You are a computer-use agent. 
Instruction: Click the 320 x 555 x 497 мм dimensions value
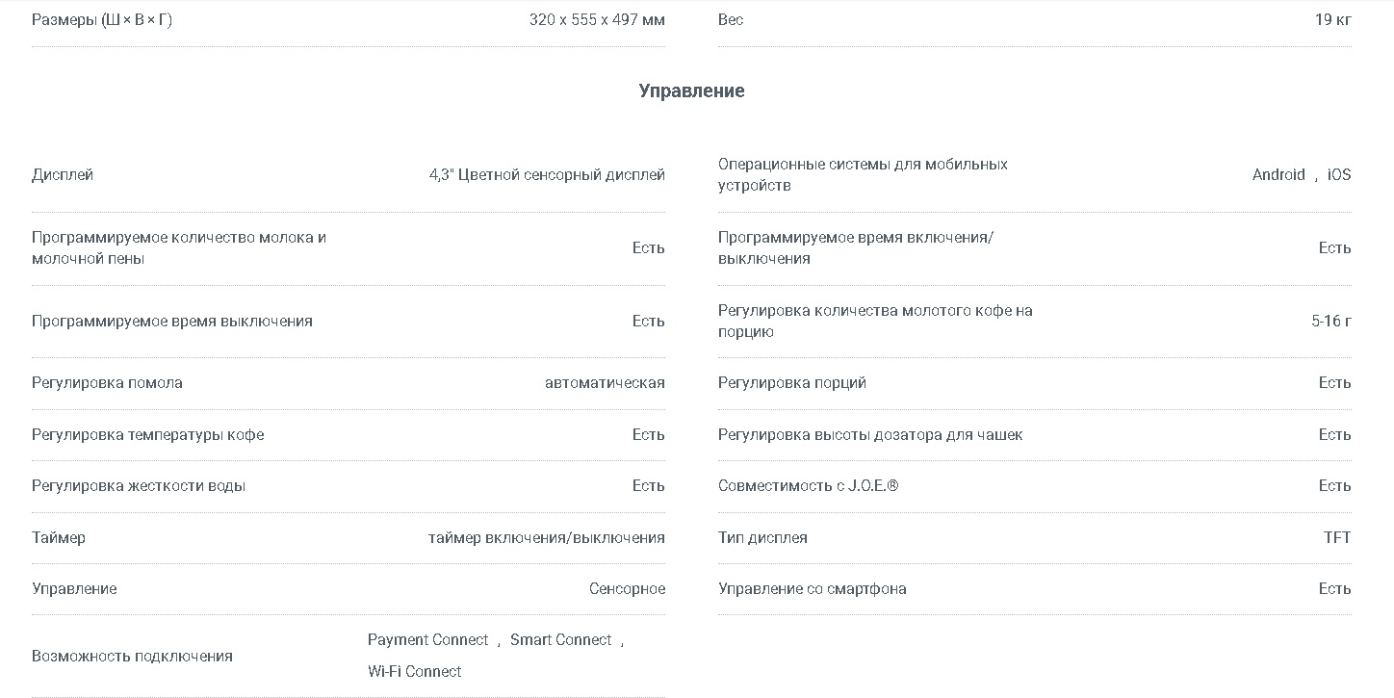pos(597,19)
